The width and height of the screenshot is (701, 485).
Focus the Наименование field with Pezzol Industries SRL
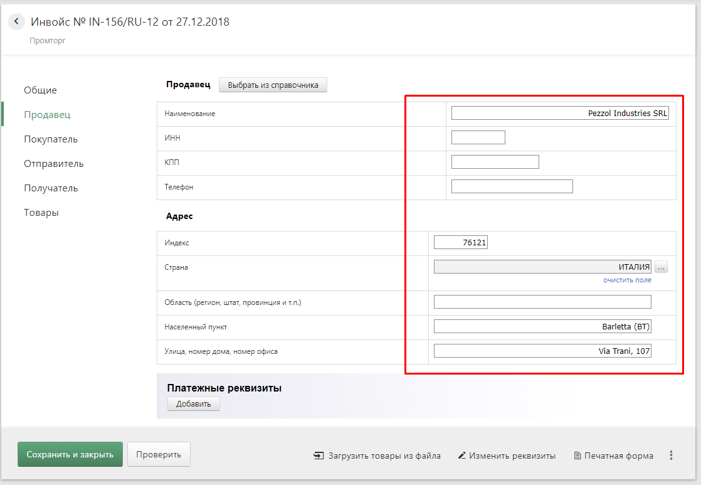[x=560, y=113]
